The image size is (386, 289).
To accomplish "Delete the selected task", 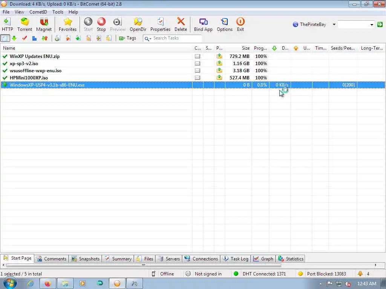I will pos(181,24).
